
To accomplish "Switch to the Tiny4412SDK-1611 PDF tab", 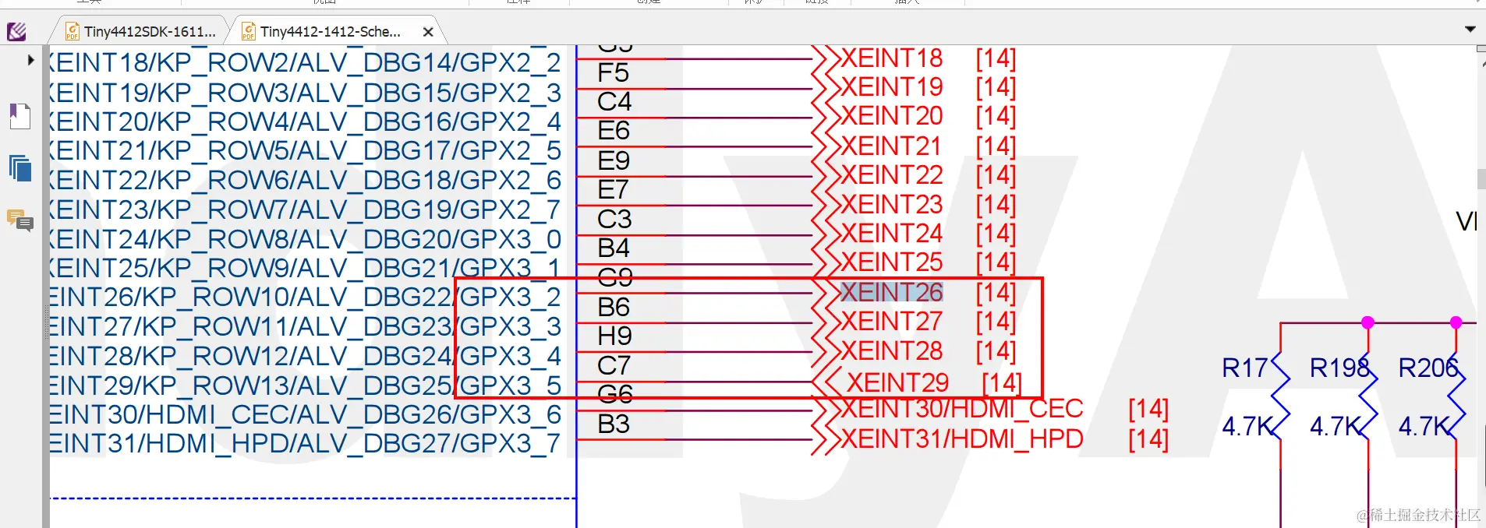I will (140, 31).
